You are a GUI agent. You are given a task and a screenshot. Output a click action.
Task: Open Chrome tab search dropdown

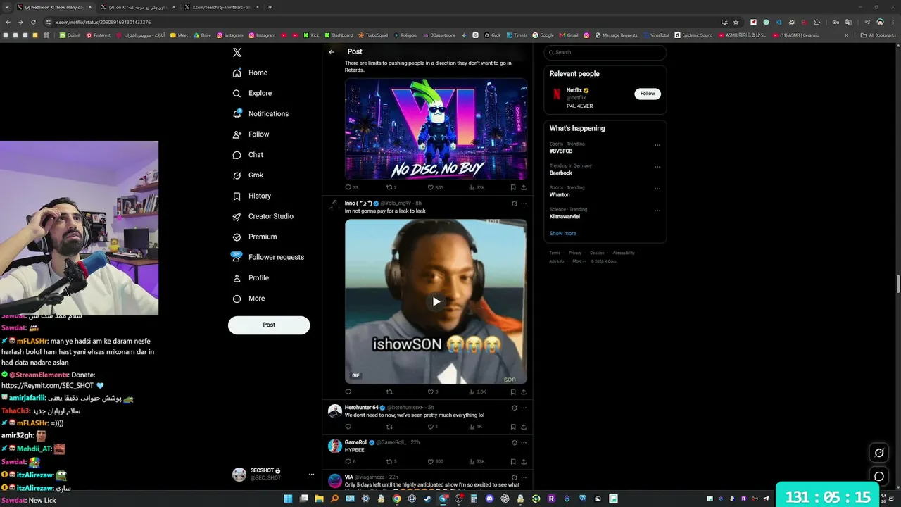[8, 7]
